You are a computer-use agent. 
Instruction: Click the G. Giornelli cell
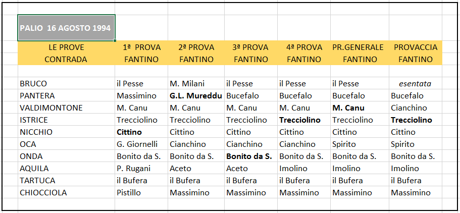[141, 144]
